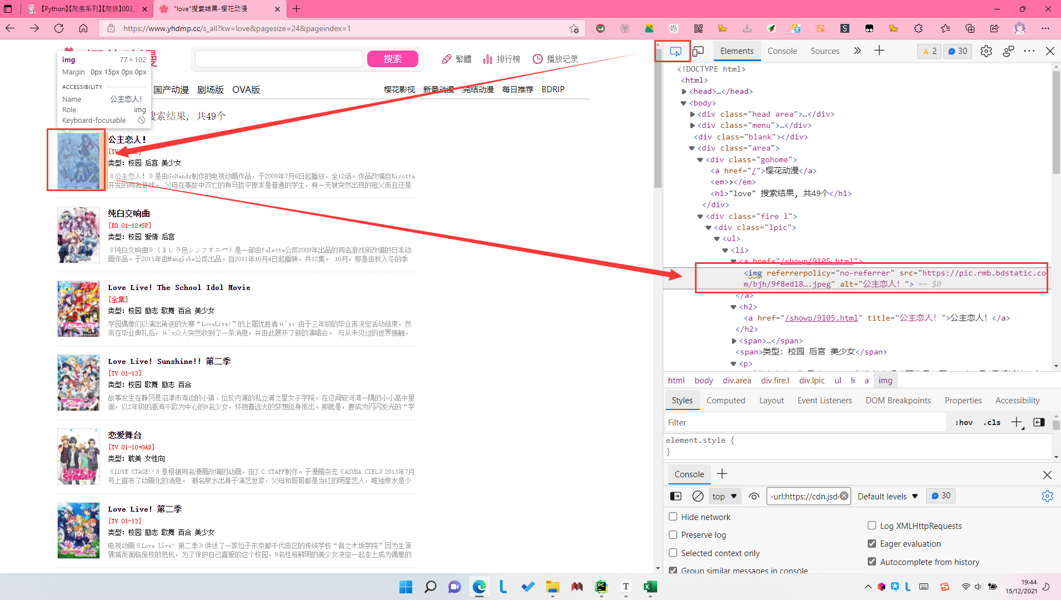Toggle the .cls element classes panel
This screenshot has width=1061, height=600.
pyautogui.click(x=992, y=422)
